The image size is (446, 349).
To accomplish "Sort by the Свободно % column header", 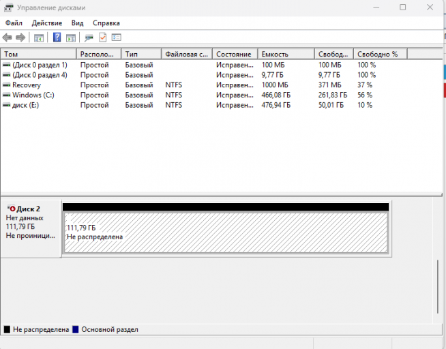I will [x=381, y=54].
